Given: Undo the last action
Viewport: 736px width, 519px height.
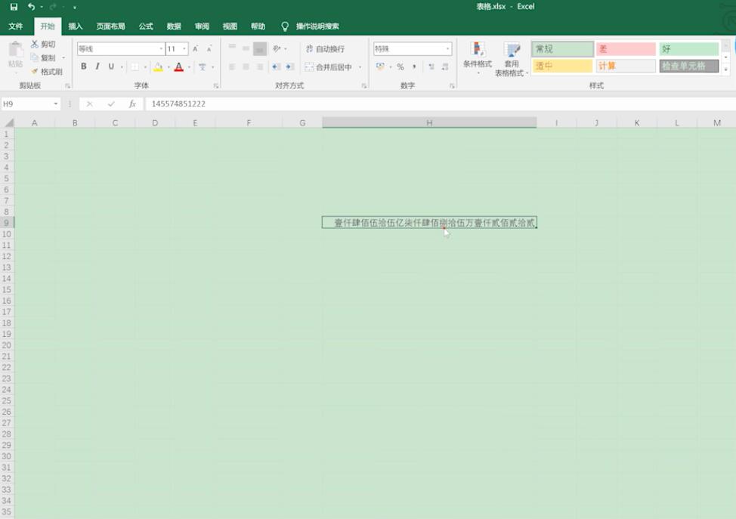Looking at the screenshot, I should click(x=31, y=7).
